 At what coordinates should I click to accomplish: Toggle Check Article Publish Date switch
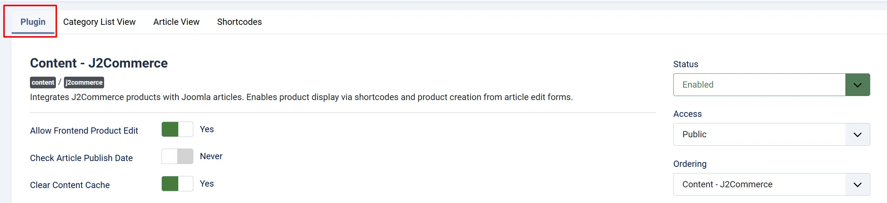(x=177, y=156)
